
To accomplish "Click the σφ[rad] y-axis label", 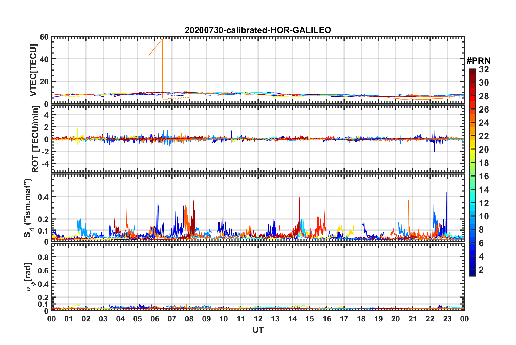I will pyautogui.click(x=29, y=277).
